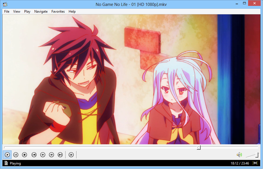Image resolution: width=263 pixels, height=169 pixels.
Task: Open the Favorites menu
Action: tap(58, 12)
